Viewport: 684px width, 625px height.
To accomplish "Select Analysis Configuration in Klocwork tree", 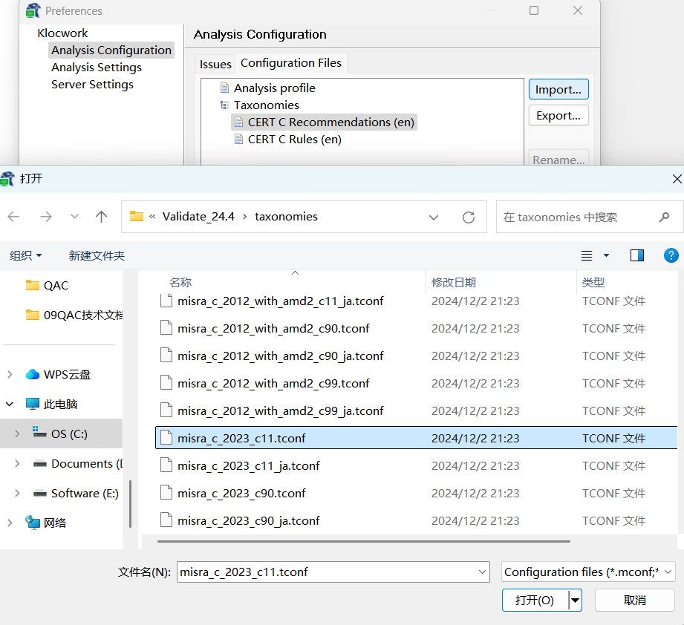I will (111, 50).
